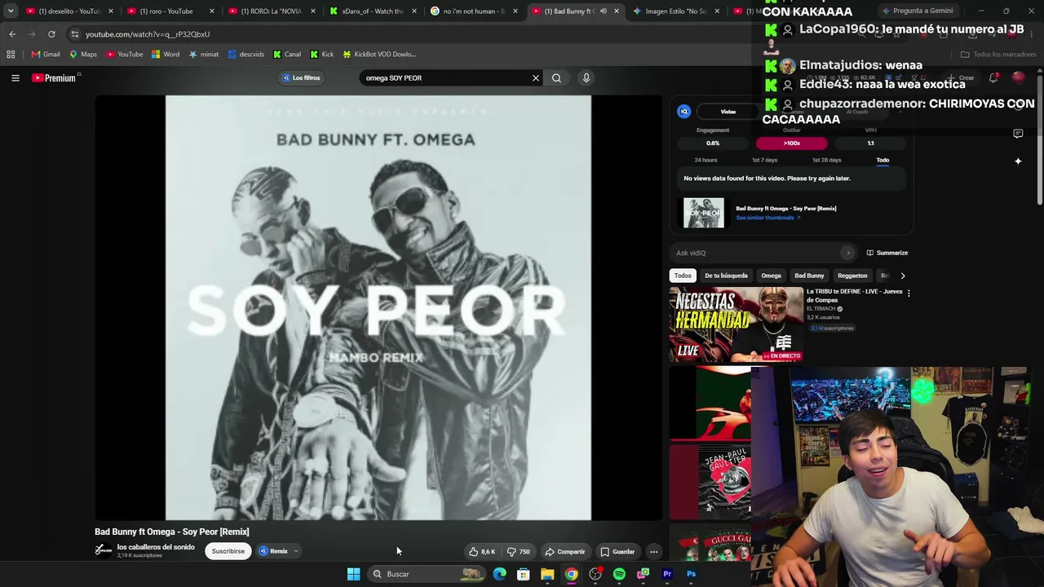Open los caballeros del sonido channel name
1044x587 pixels.
[x=156, y=547]
